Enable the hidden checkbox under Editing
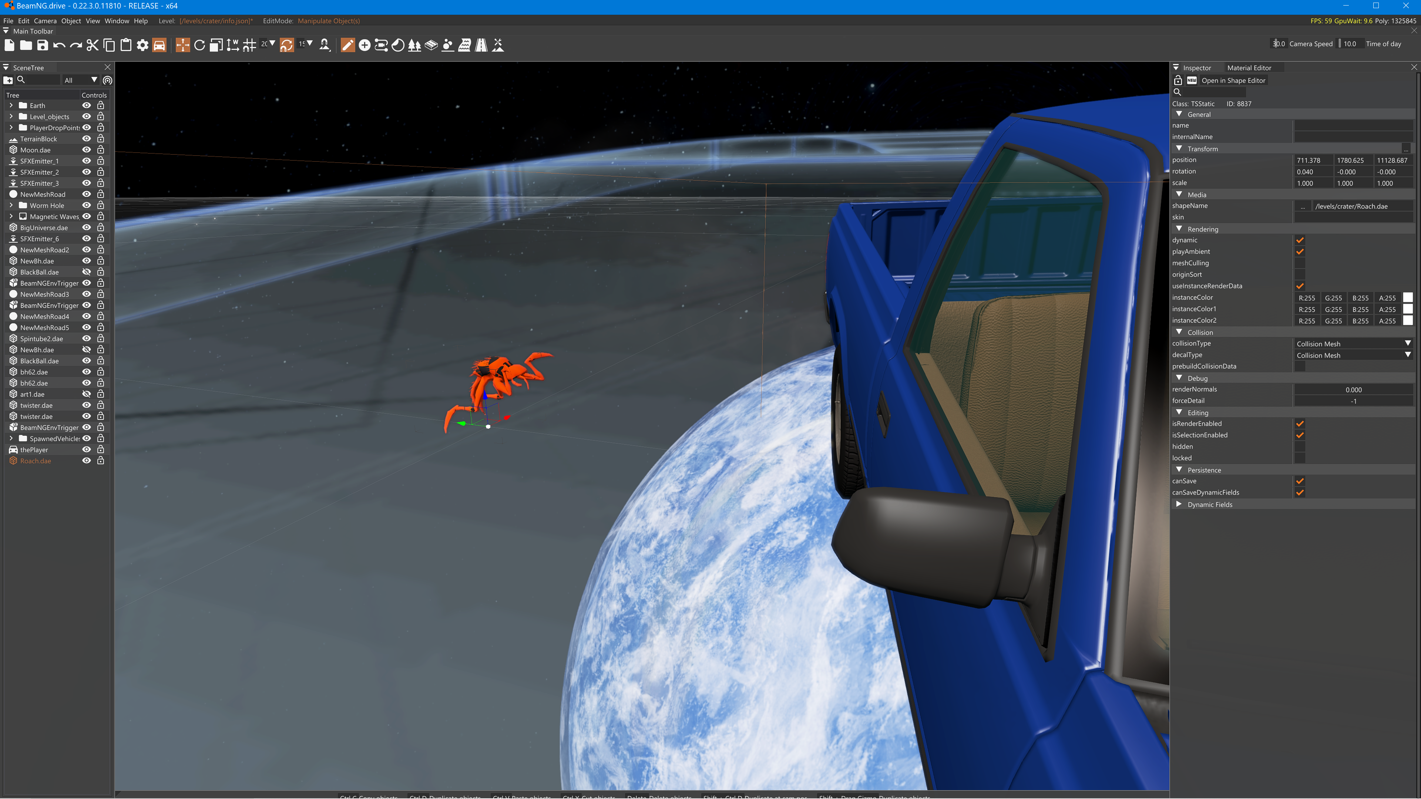Screen dimensions: 1421x799 [1300, 446]
